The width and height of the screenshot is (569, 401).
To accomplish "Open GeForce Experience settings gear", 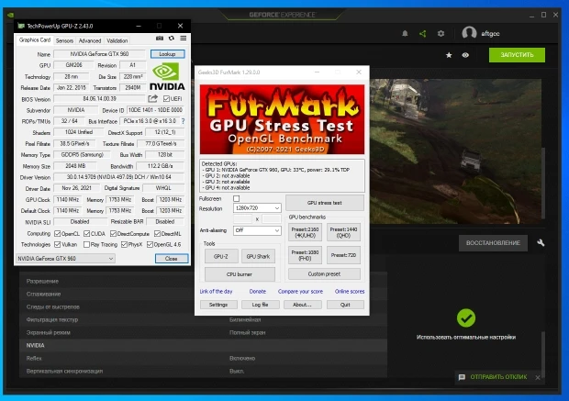I will point(441,33).
